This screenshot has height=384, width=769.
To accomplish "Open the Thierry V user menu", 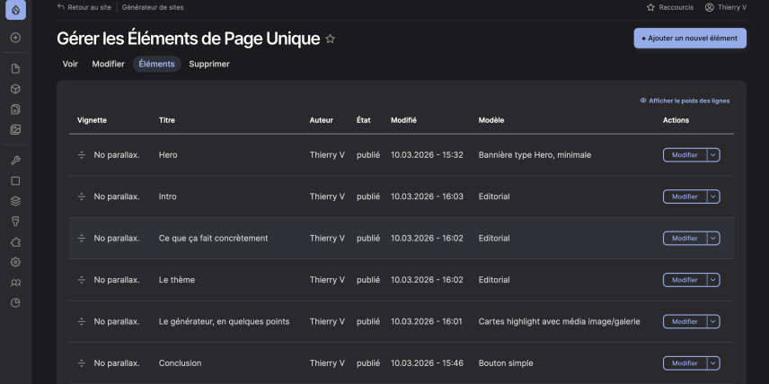I will 726,7.
